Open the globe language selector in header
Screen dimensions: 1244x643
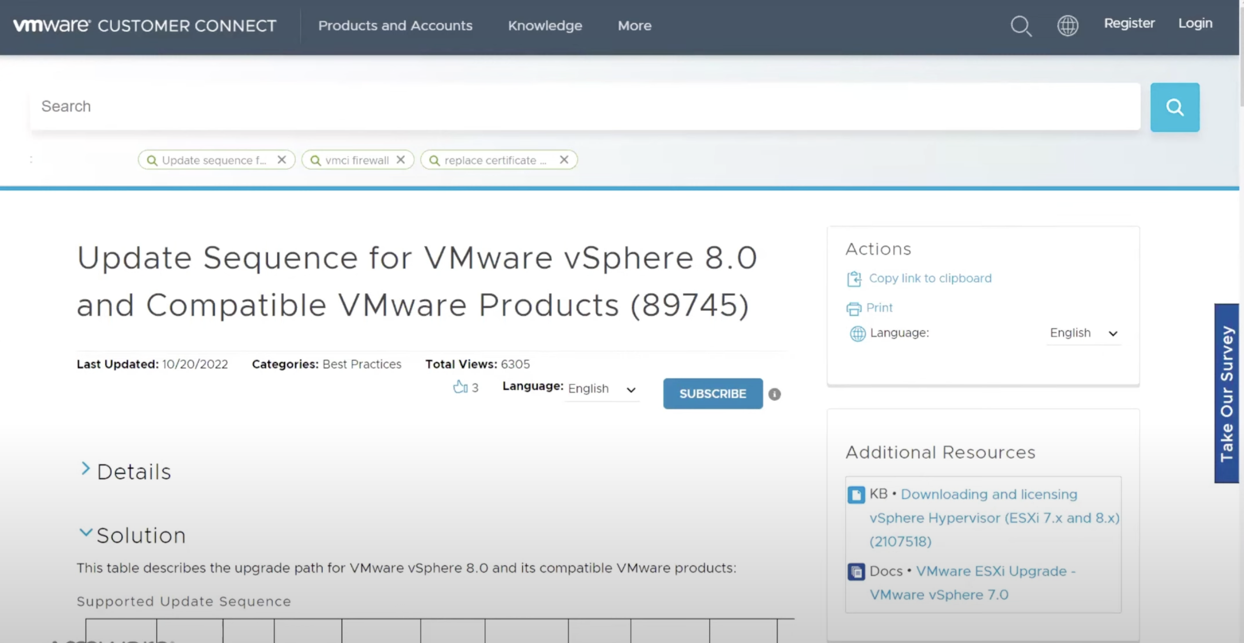click(x=1068, y=25)
